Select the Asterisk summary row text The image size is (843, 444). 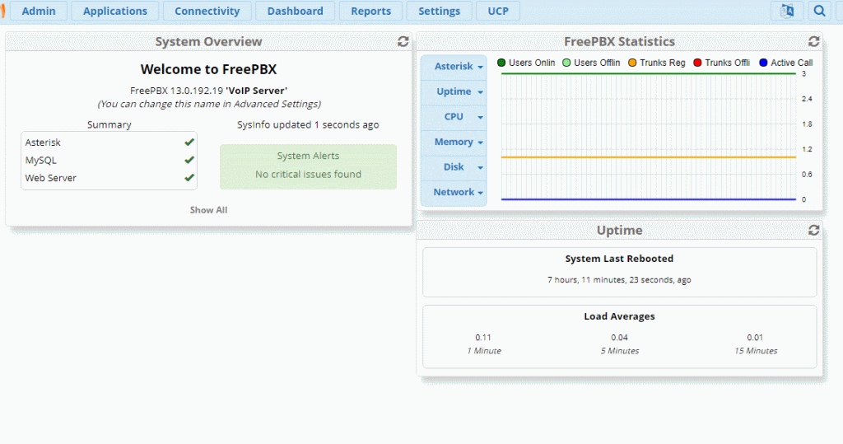(x=43, y=142)
